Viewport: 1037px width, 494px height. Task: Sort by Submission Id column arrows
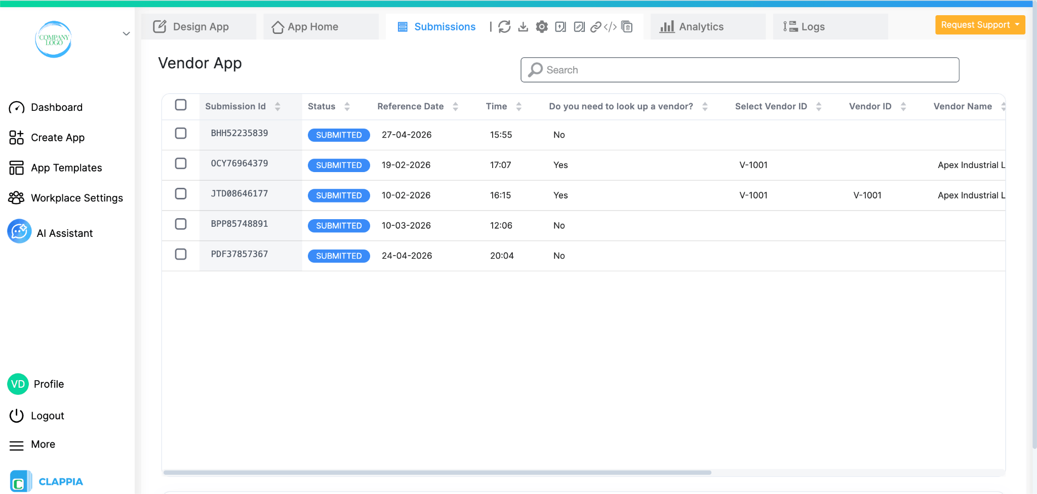pos(277,106)
